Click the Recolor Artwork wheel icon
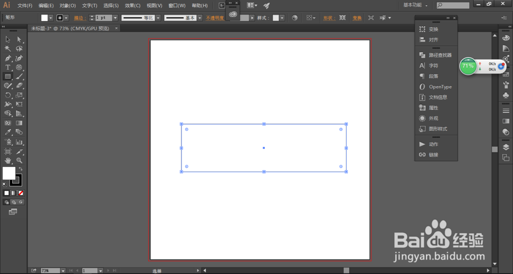Screen dimensions: 513x274 click(x=295, y=18)
